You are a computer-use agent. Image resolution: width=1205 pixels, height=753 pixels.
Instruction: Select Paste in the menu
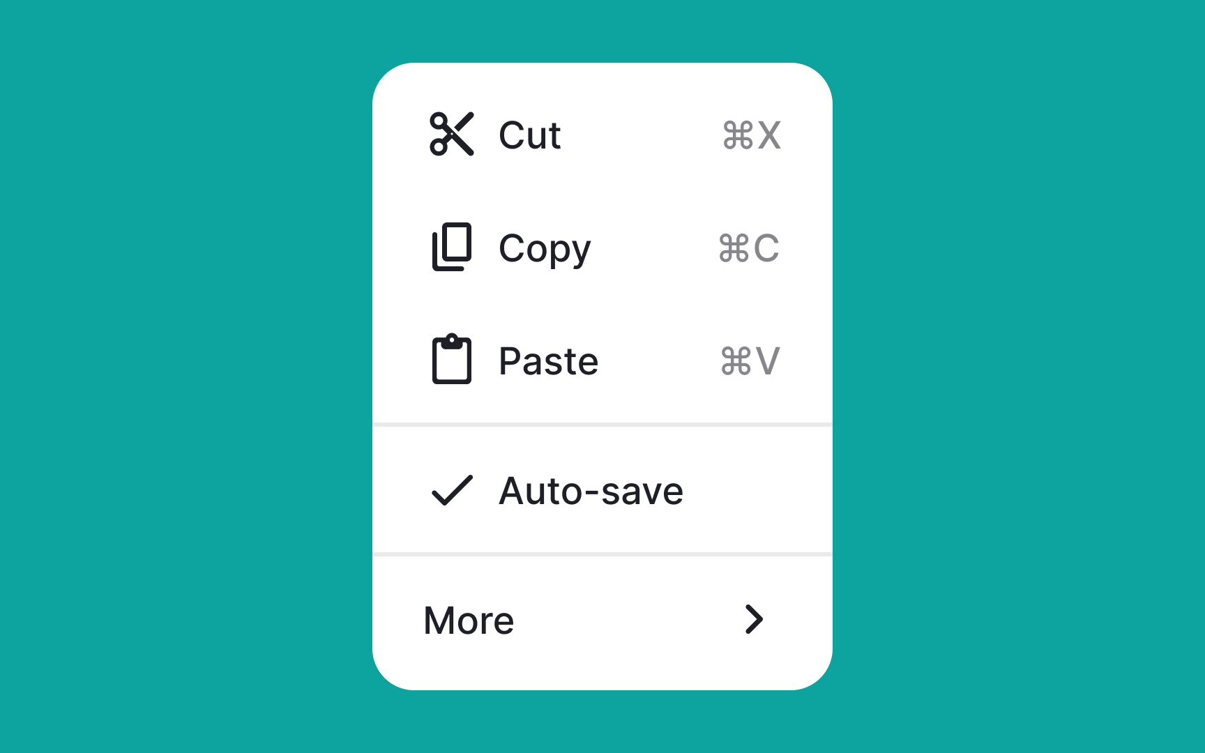602,360
